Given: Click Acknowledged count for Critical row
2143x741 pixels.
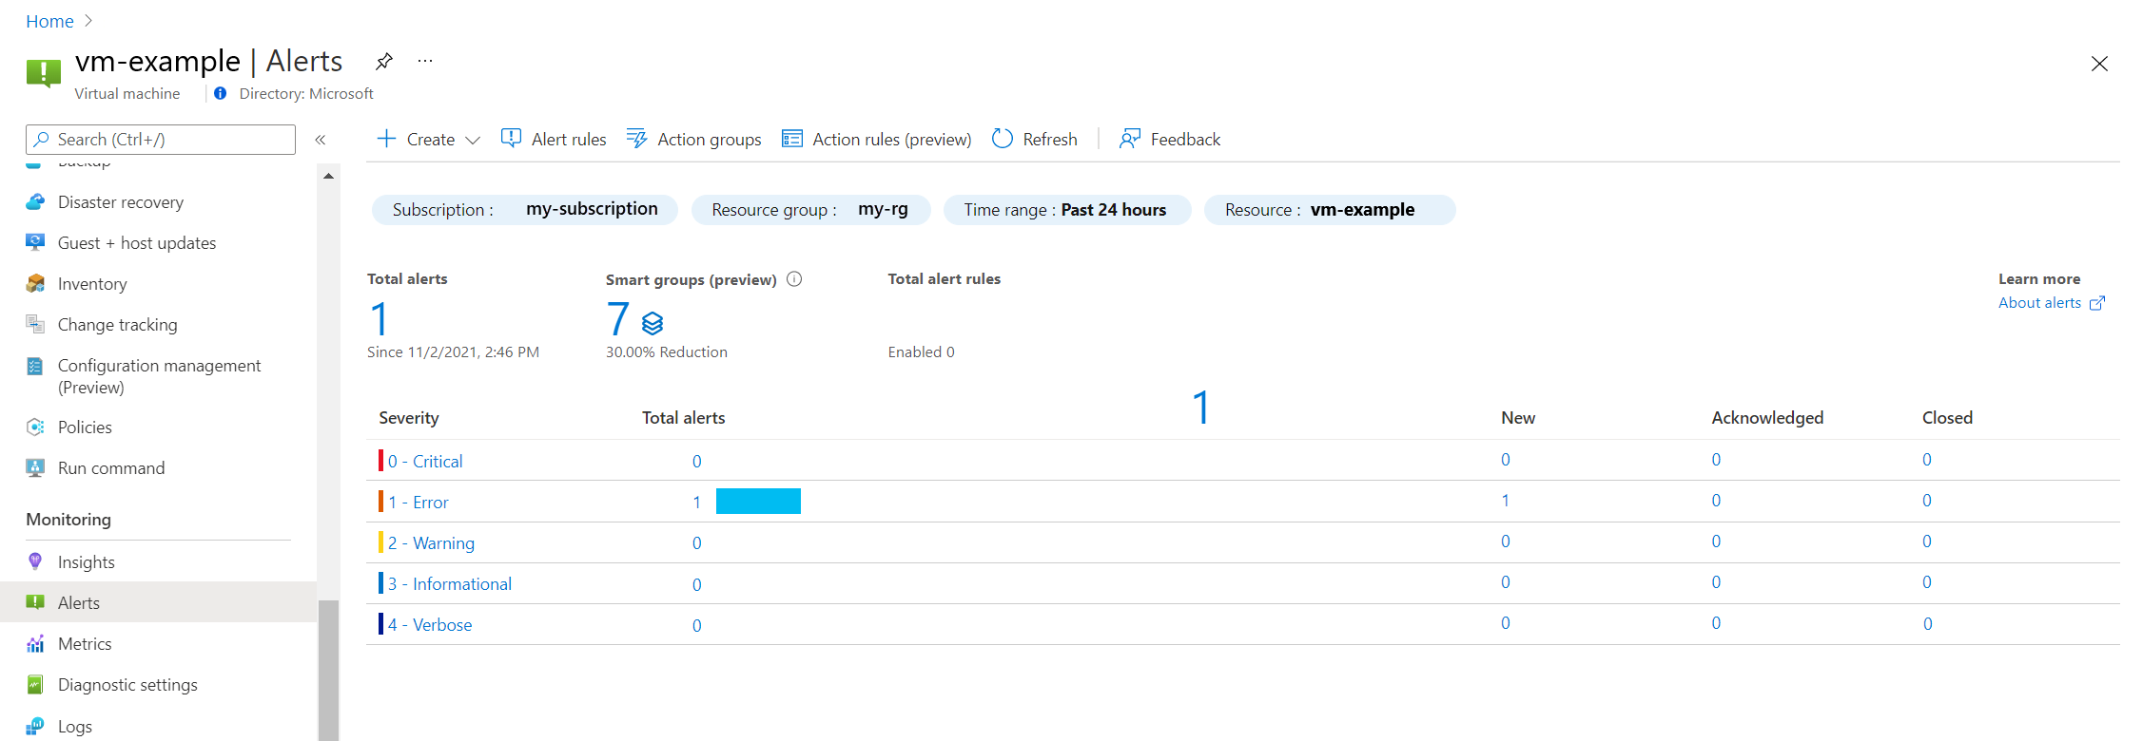Looking at the screenshot, I should 1716,460.
